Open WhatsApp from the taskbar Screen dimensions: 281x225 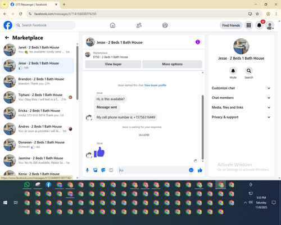point(27,184)
